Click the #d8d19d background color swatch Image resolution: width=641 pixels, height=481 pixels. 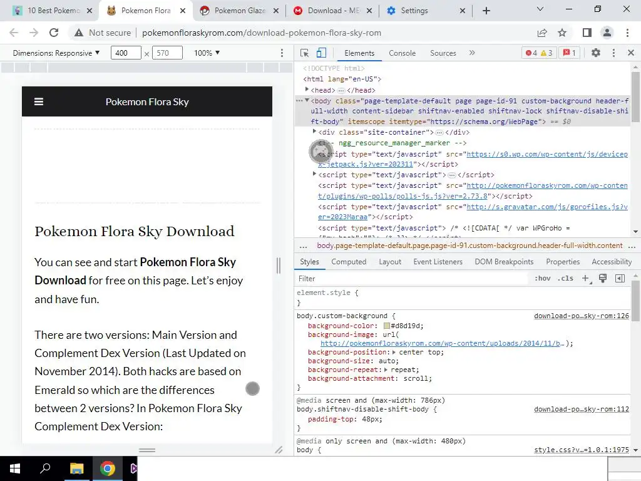(386, 326)
